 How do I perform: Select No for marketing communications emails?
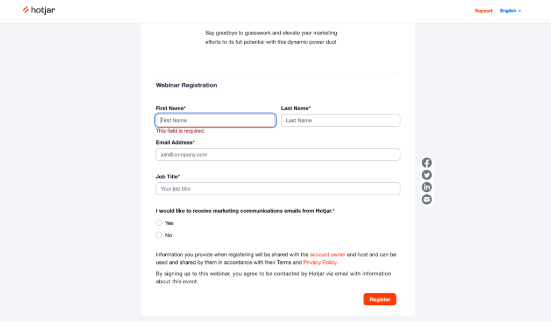click(159, 235)
